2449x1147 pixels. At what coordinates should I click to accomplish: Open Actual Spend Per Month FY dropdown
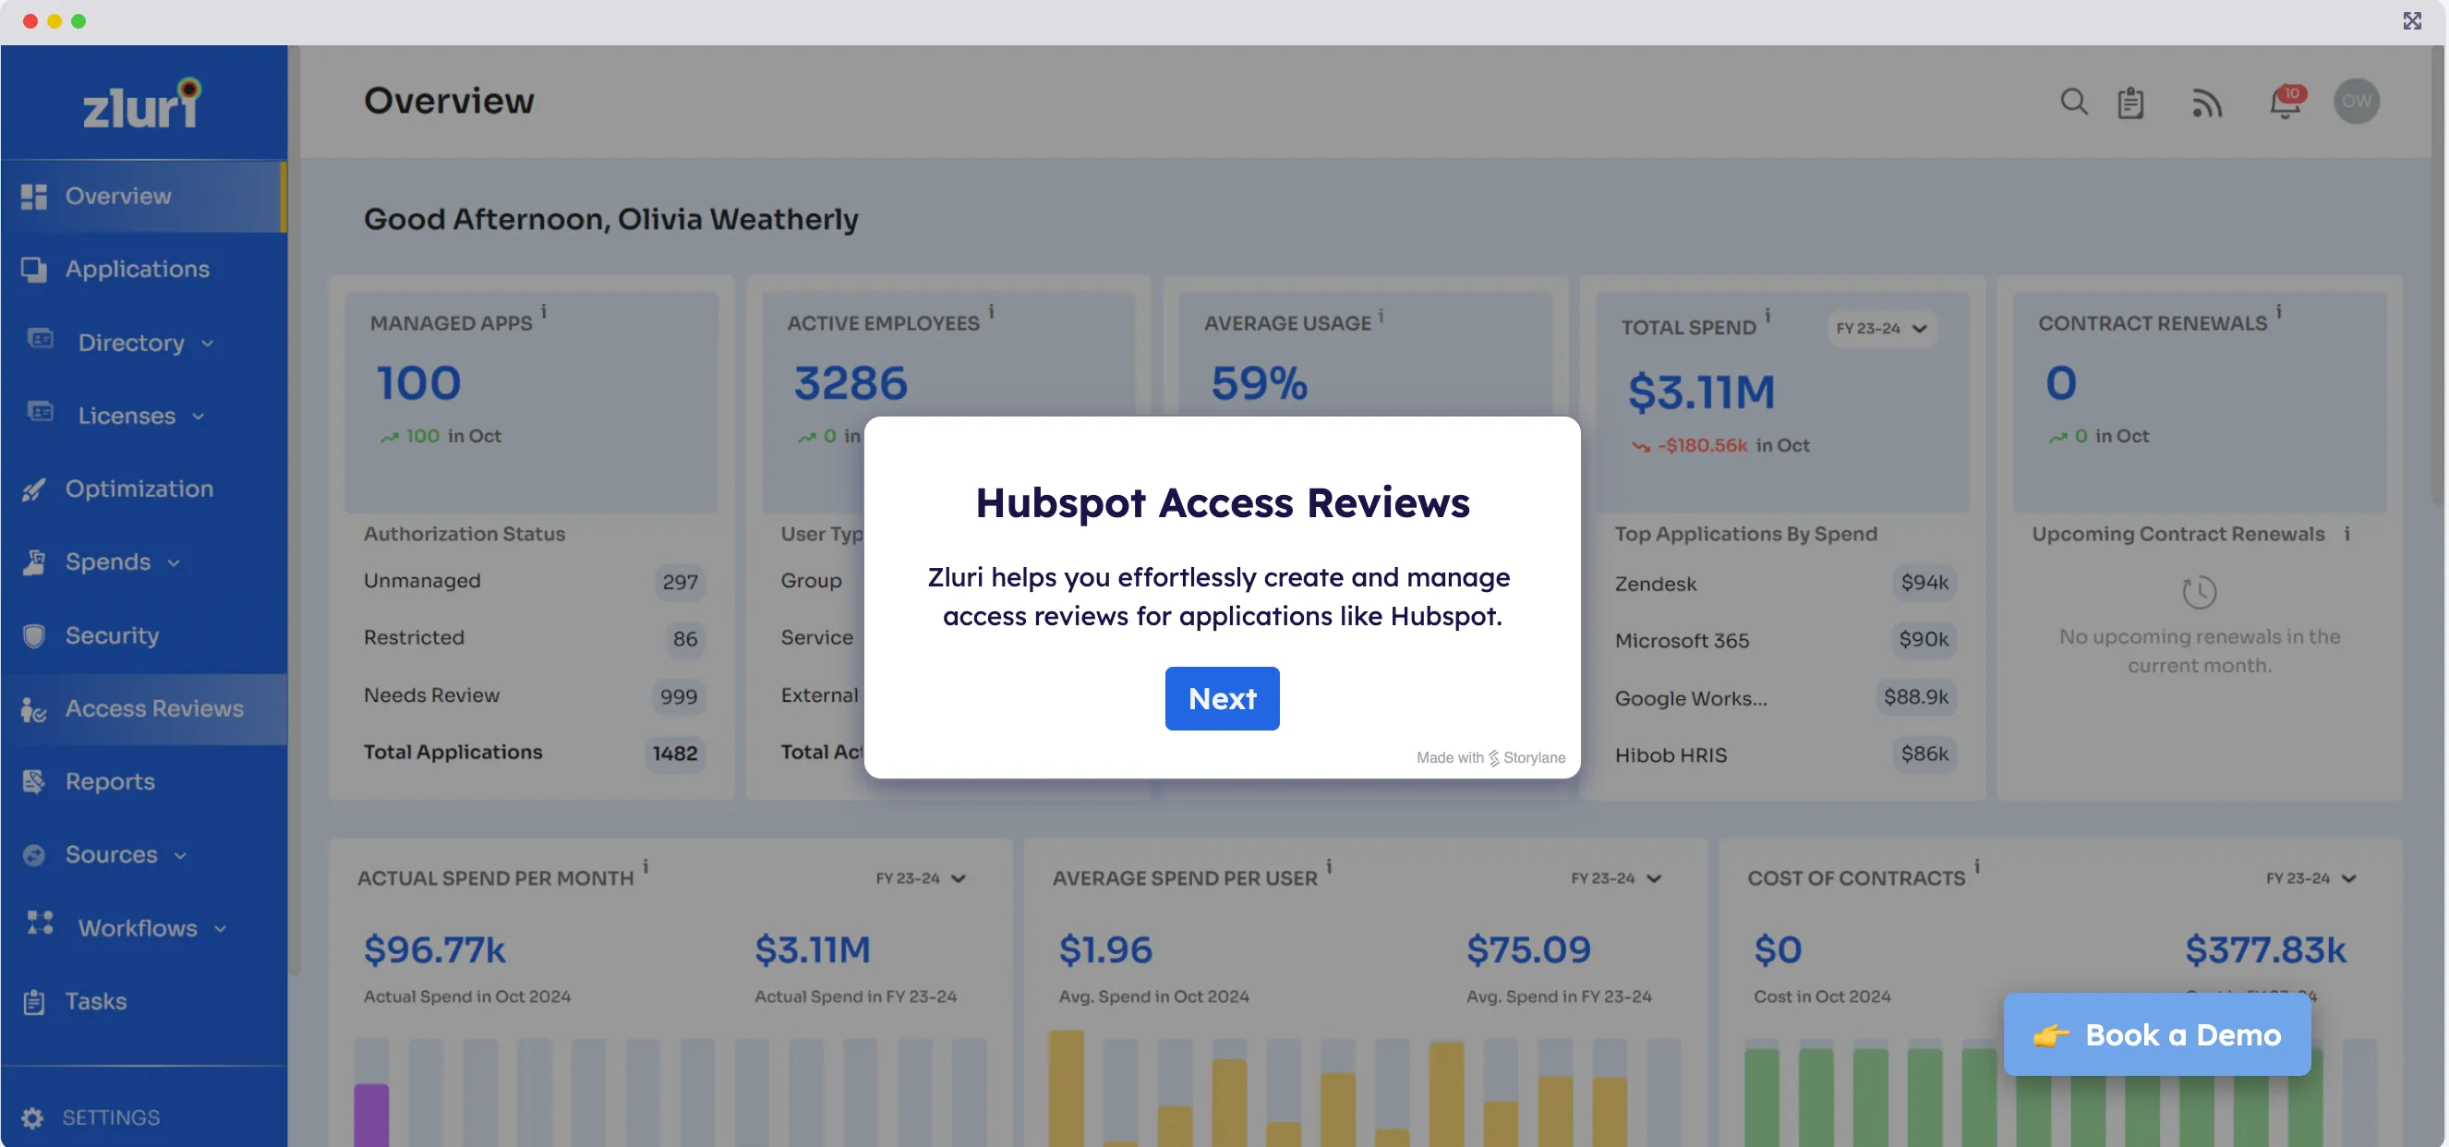[921, 878]
